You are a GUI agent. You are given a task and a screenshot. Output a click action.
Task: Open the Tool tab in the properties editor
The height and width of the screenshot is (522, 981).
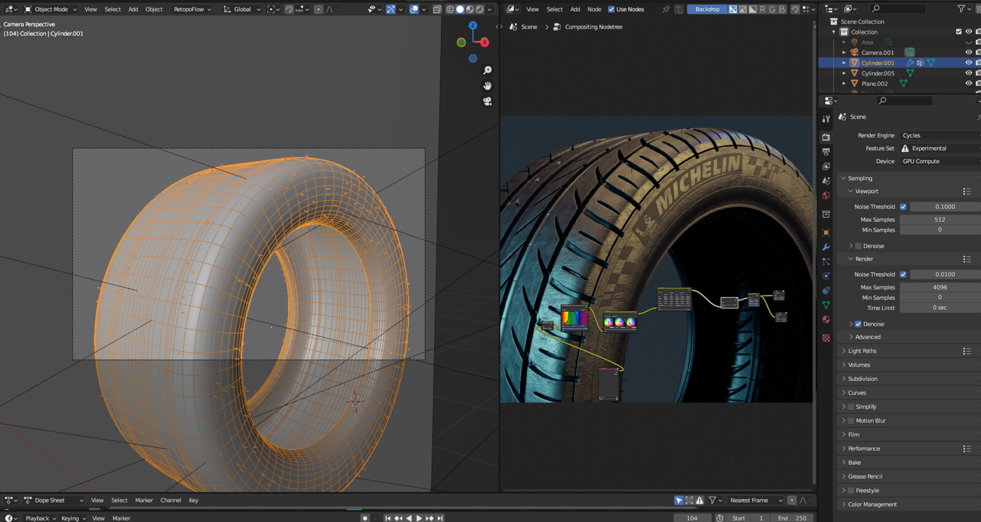point(826,119)
